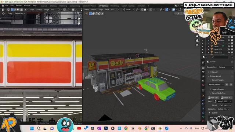Click the properties search field
The image size is (235, 132).
220,57
